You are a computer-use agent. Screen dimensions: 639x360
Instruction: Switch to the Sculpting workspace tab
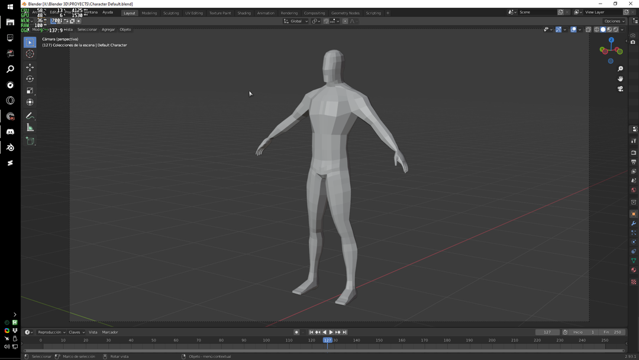tap(171, 12)
